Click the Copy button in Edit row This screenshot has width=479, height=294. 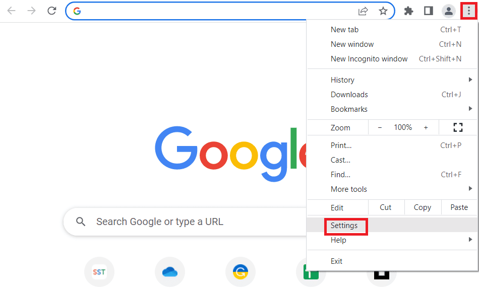click(x=422, y=207)
